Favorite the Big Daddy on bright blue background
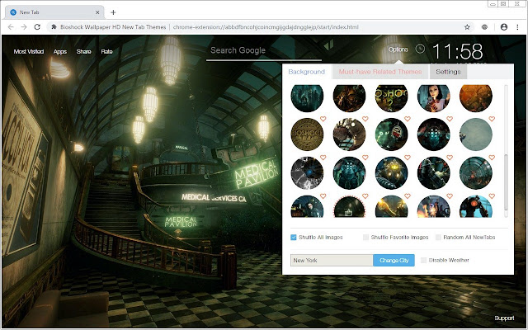Viewport: 528px width, 330px height. point(492,196)
